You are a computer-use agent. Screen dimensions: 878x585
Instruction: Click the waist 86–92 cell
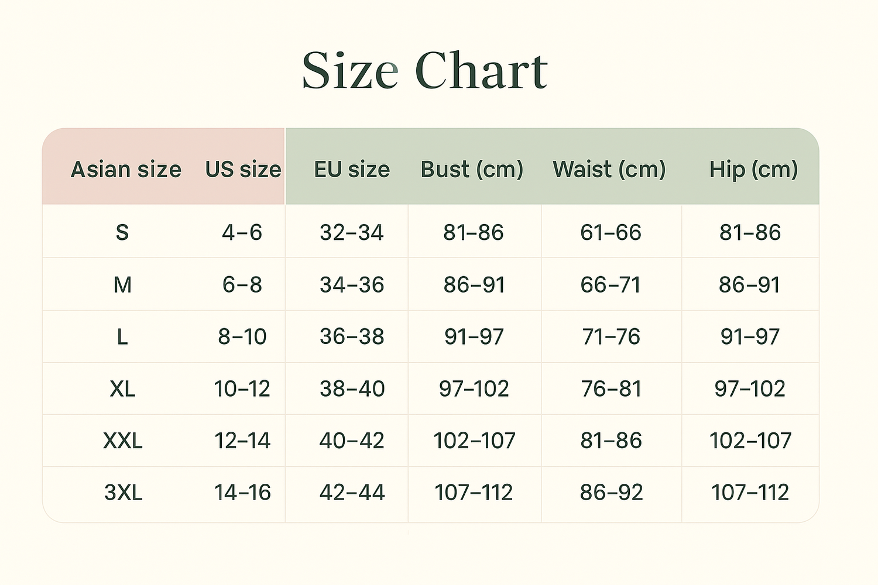[611, 493]
